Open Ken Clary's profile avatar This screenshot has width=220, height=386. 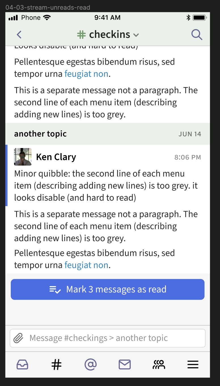tap(23, 157)
